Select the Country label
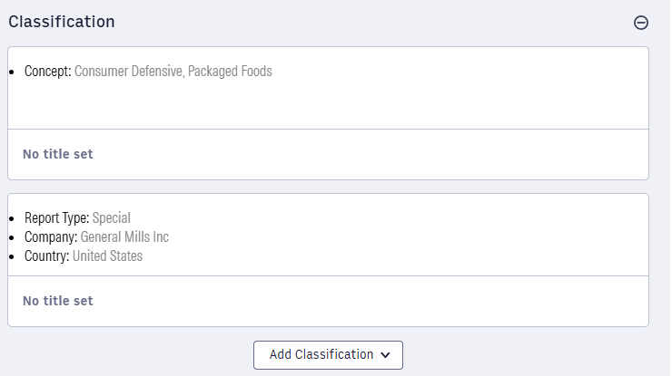672x376 pixels. coord(47,255)
